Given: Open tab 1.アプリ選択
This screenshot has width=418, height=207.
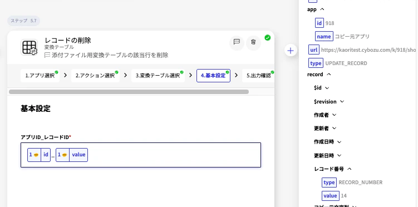Looking at the screenshot, I should click(40, 76).
